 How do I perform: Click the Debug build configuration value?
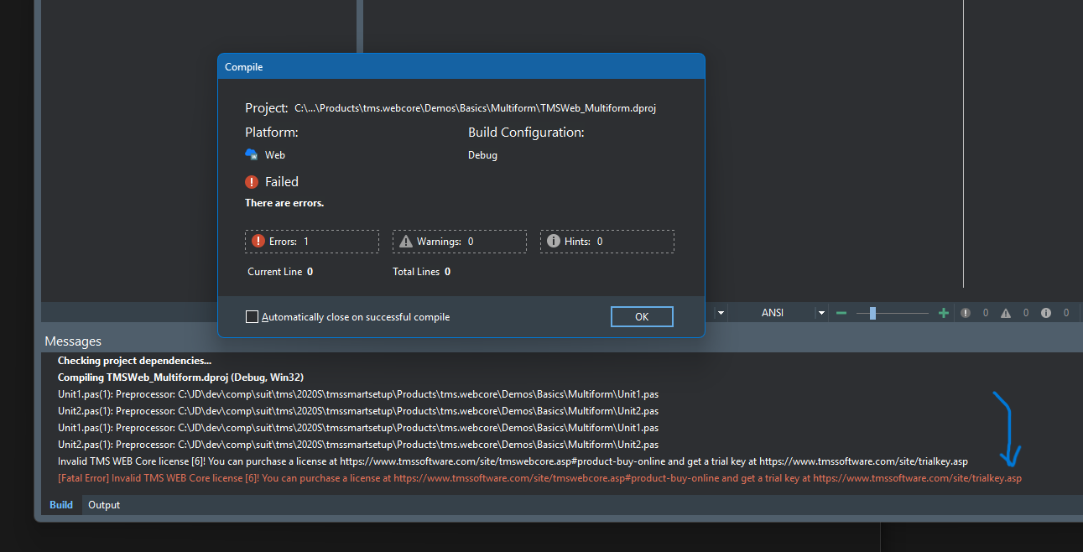482,155
